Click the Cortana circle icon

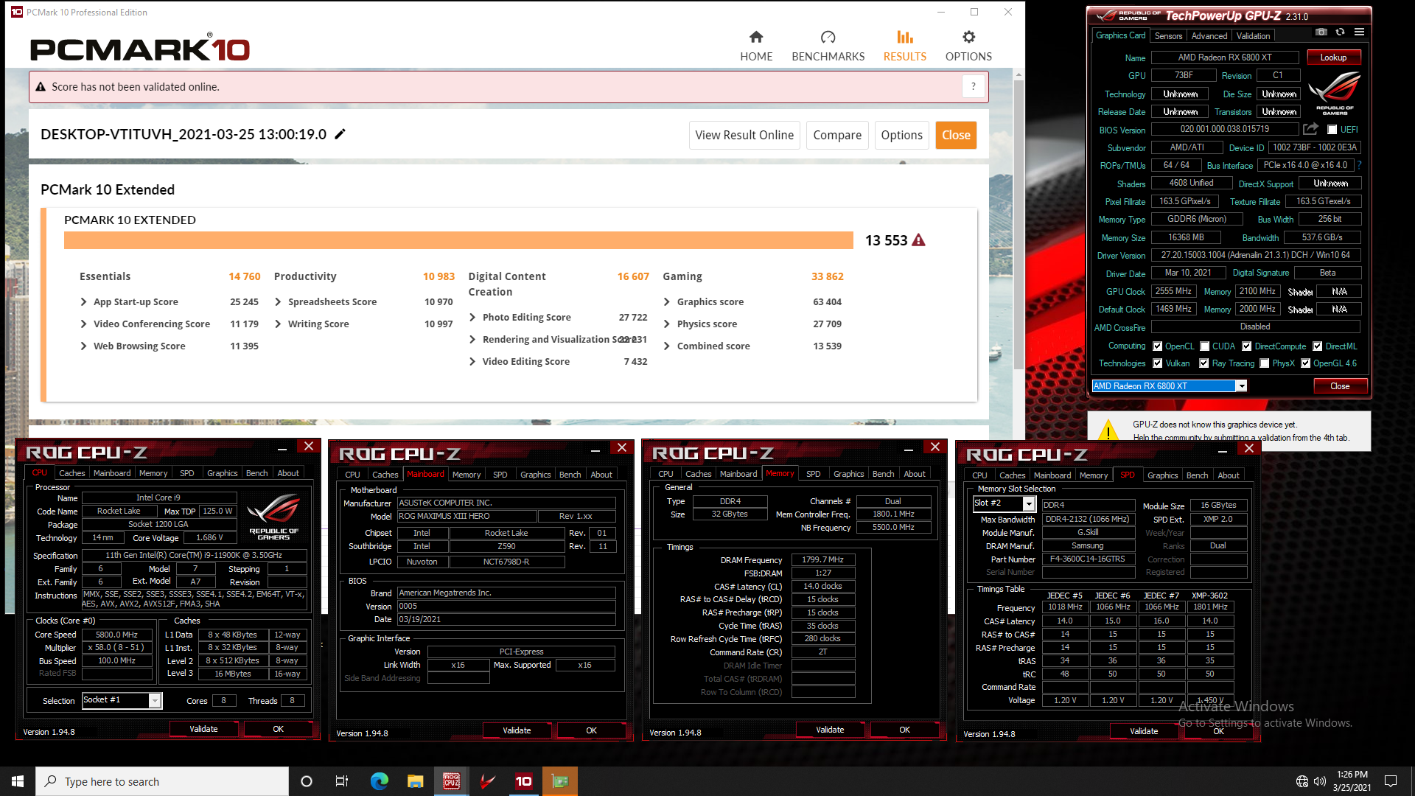click(x=307, y=781)
